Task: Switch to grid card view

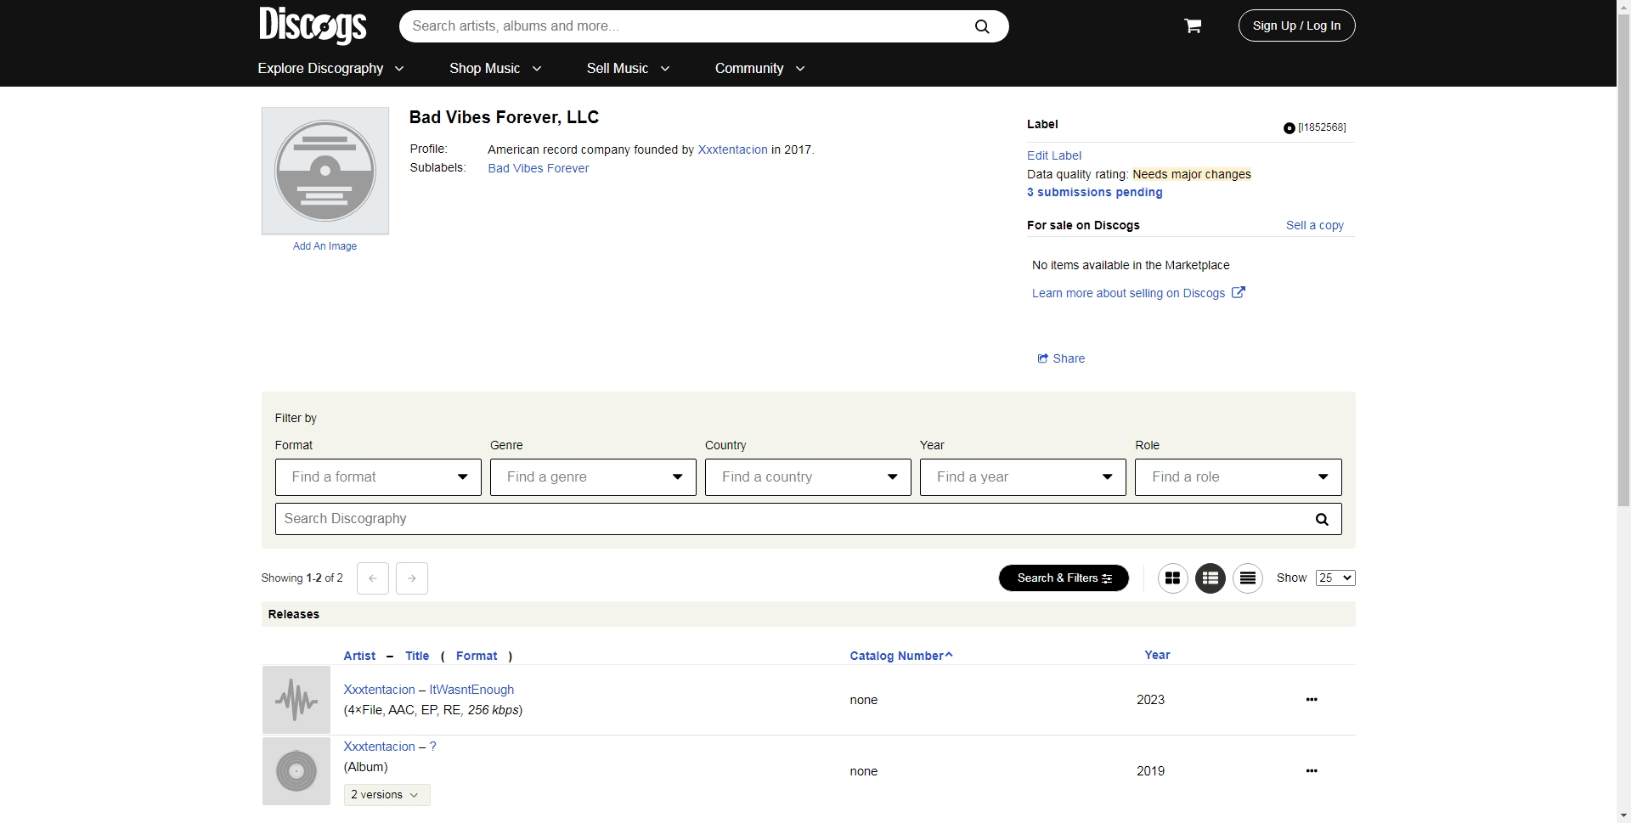Action: click(x=1172, y=578)
